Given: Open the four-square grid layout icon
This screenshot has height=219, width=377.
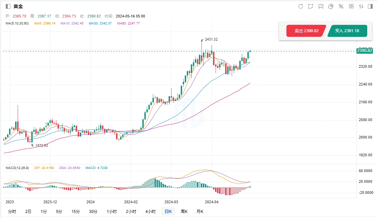Looking at the screenshot, I should 351,6.
